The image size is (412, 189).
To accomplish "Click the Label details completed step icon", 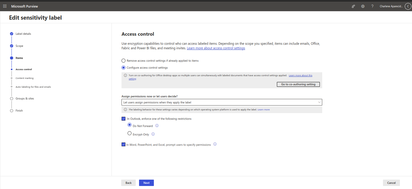I will point(11,34).
